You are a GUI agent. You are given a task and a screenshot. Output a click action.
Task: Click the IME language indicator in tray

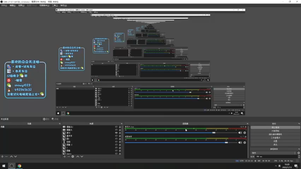coord(280,166)
